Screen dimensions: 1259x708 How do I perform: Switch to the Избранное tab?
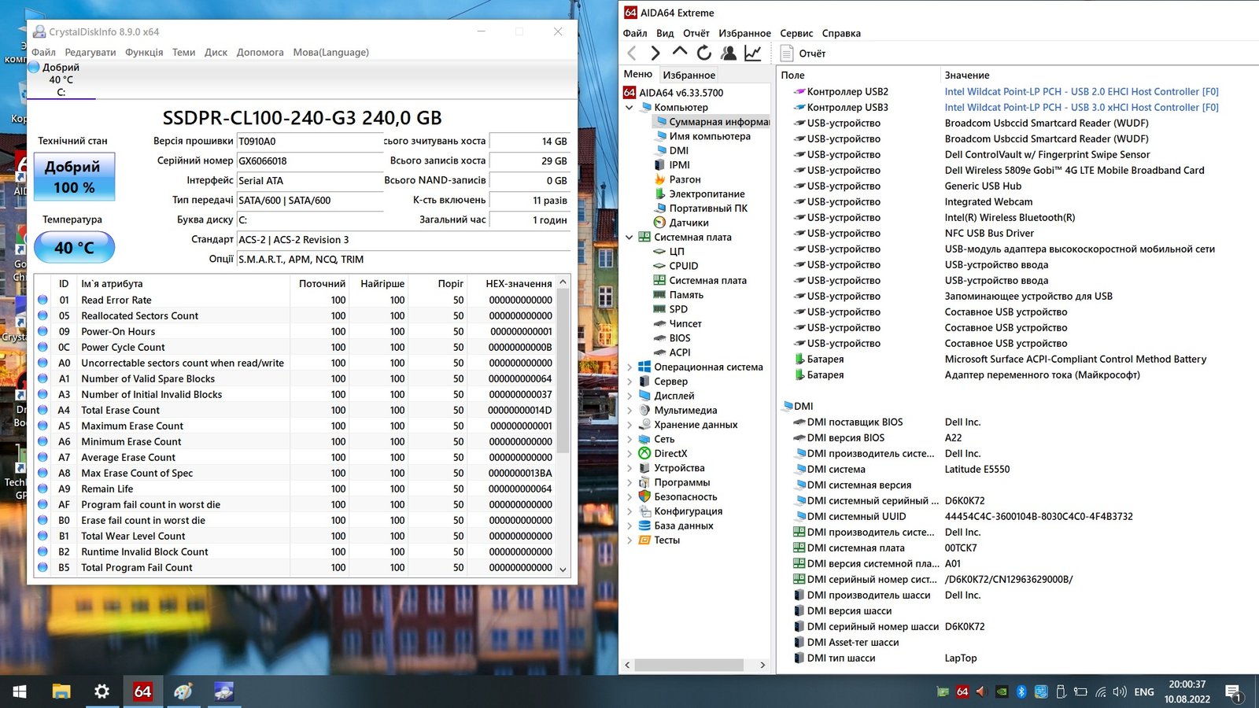point(689,75)
